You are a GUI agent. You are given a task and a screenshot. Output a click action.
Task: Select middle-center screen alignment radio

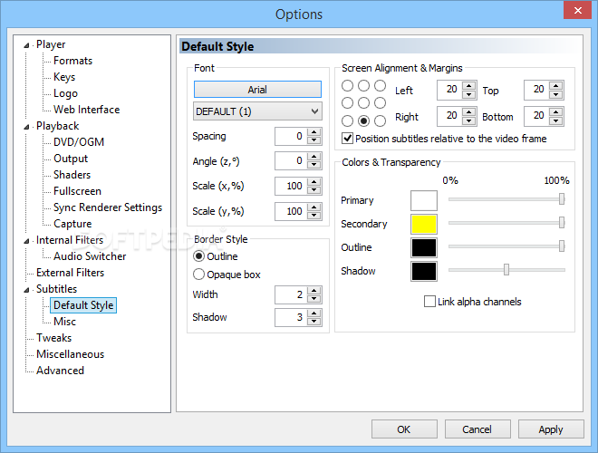[x=363, y=103]
